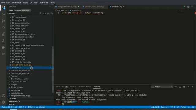Viewport: 196px width, 110px height.
Task: Open the notifications bell in status bar
Action: (x=193, y=107)
